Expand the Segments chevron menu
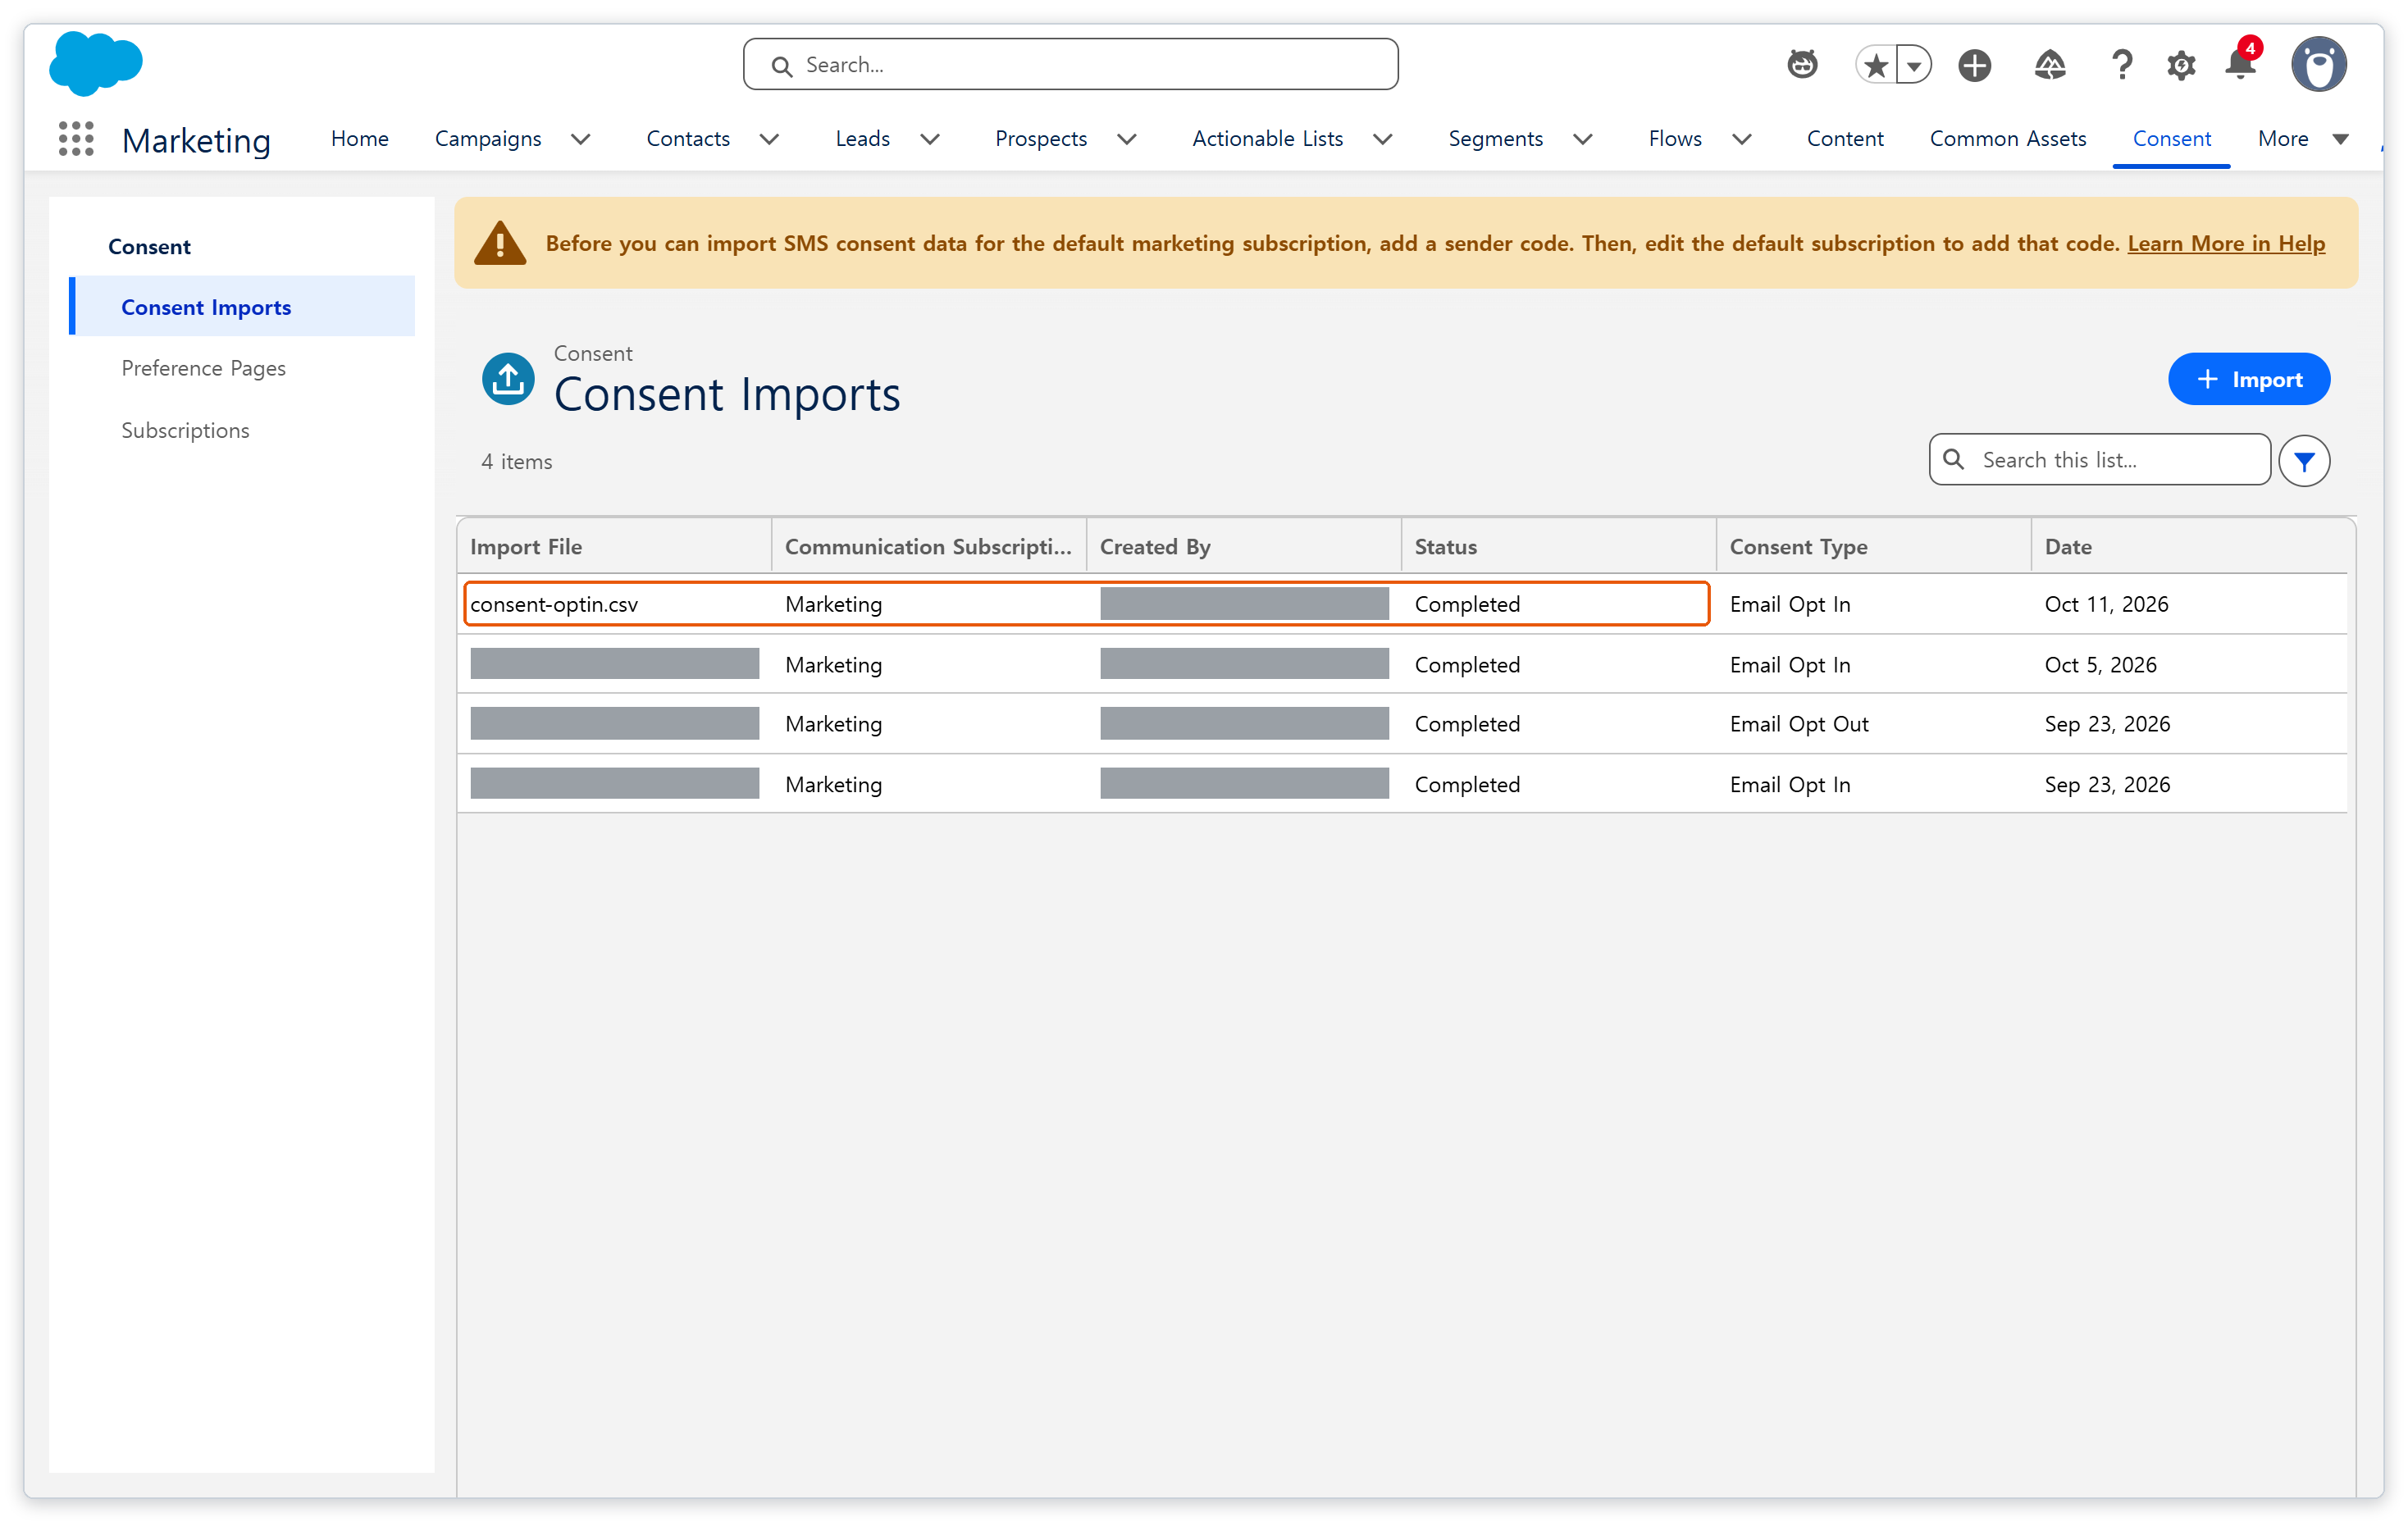The width and height of the screenshot is (2408, 1522). point(1583,140)
